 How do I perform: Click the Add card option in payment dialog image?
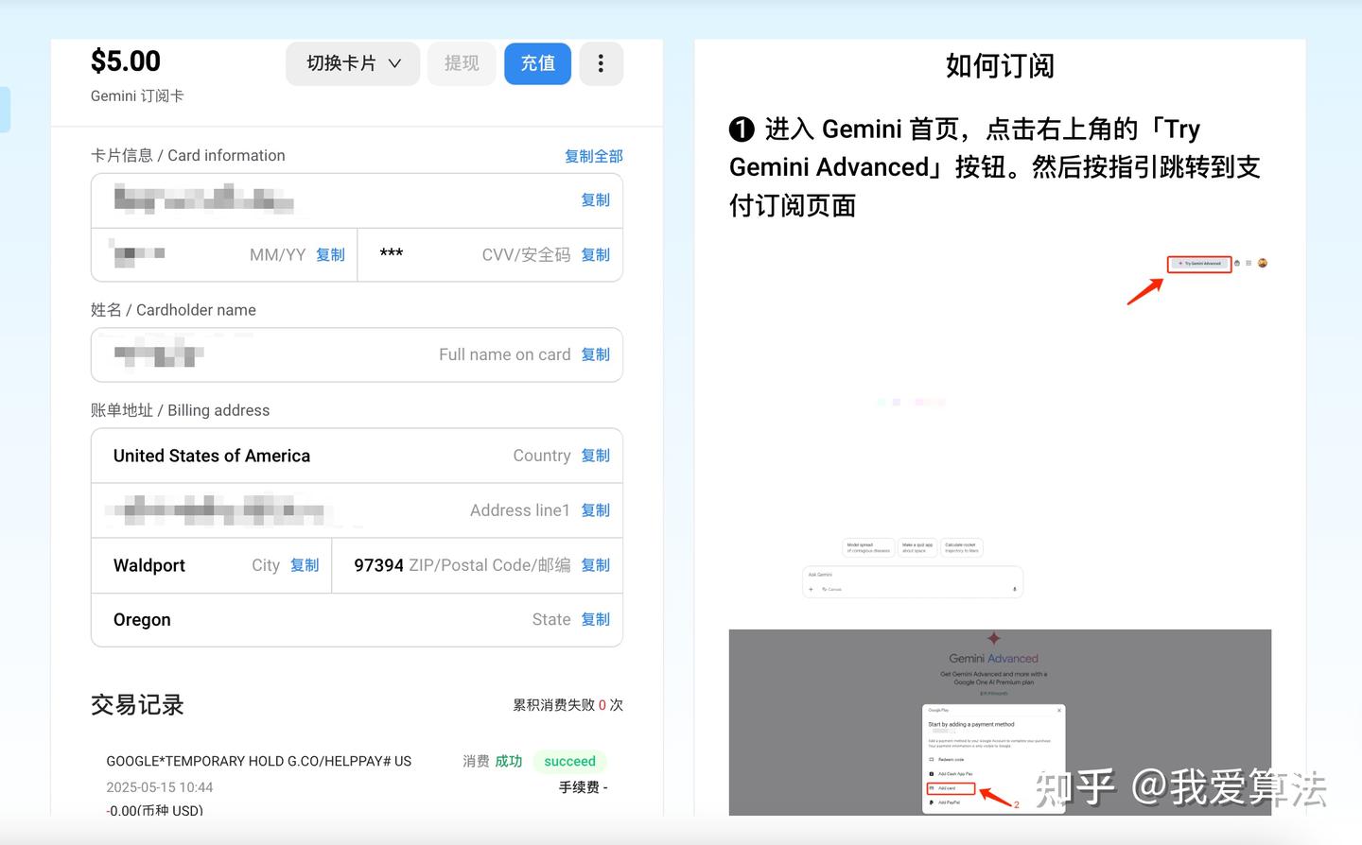(950, 788)
